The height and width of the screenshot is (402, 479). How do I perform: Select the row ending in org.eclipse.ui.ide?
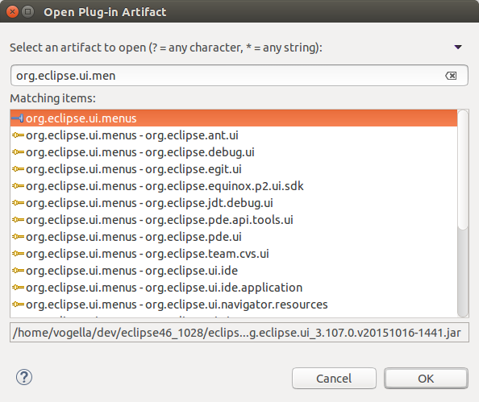click(x=234, y=271)
